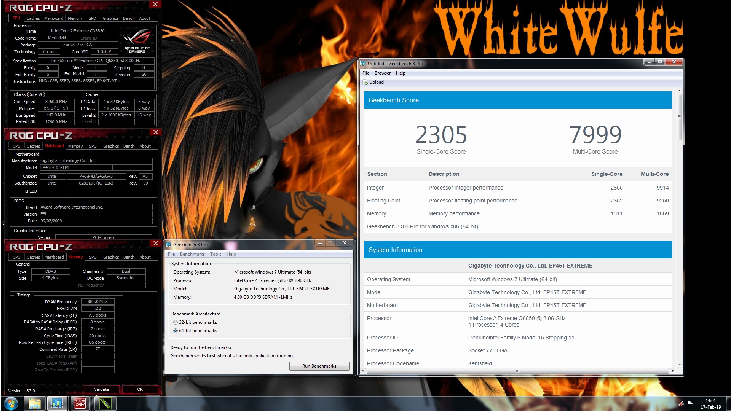731x411 pixels.
Task: Close the Untitled Geekbench results window
Action: tap(674, 62)
